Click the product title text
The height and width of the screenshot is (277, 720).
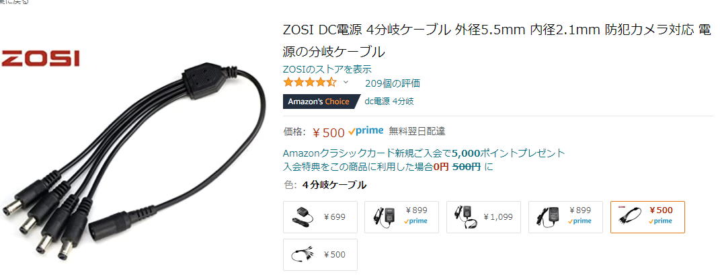[x=497, y=41]
